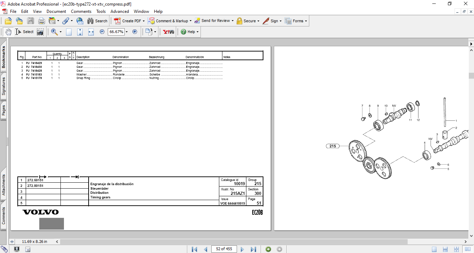Screen dimensions: 474x253
Task: Zoom out with the minus button
Action: 102,32
